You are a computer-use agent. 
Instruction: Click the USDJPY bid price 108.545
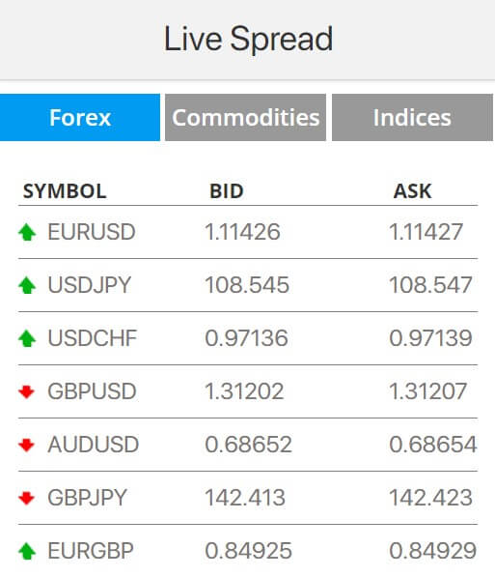(247, 285)
